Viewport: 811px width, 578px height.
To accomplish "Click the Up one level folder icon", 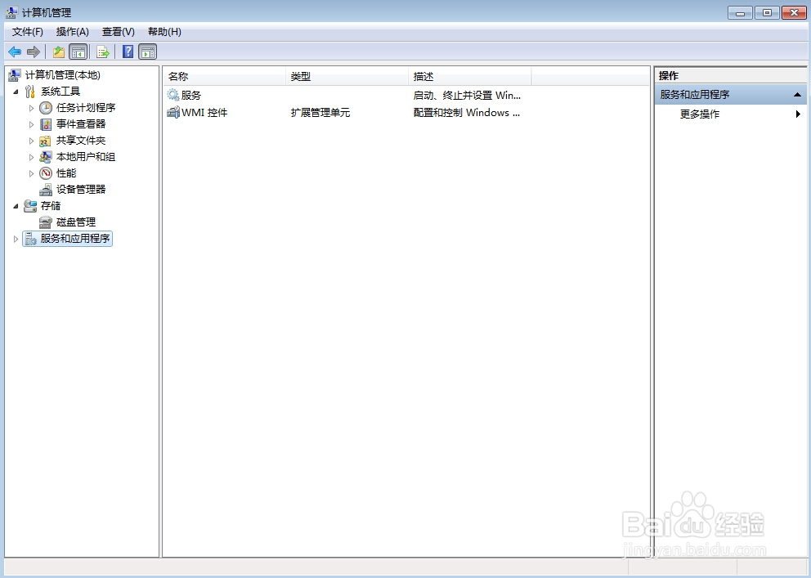I will pos(59,52).
